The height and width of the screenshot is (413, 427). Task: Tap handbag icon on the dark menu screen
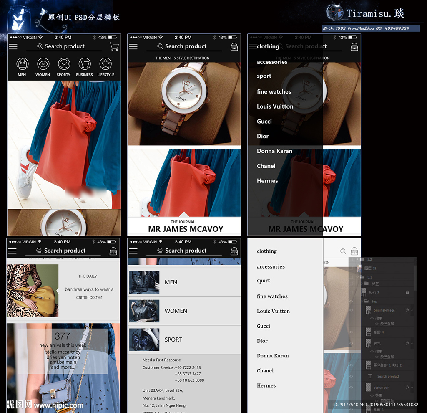pos(354,47)
